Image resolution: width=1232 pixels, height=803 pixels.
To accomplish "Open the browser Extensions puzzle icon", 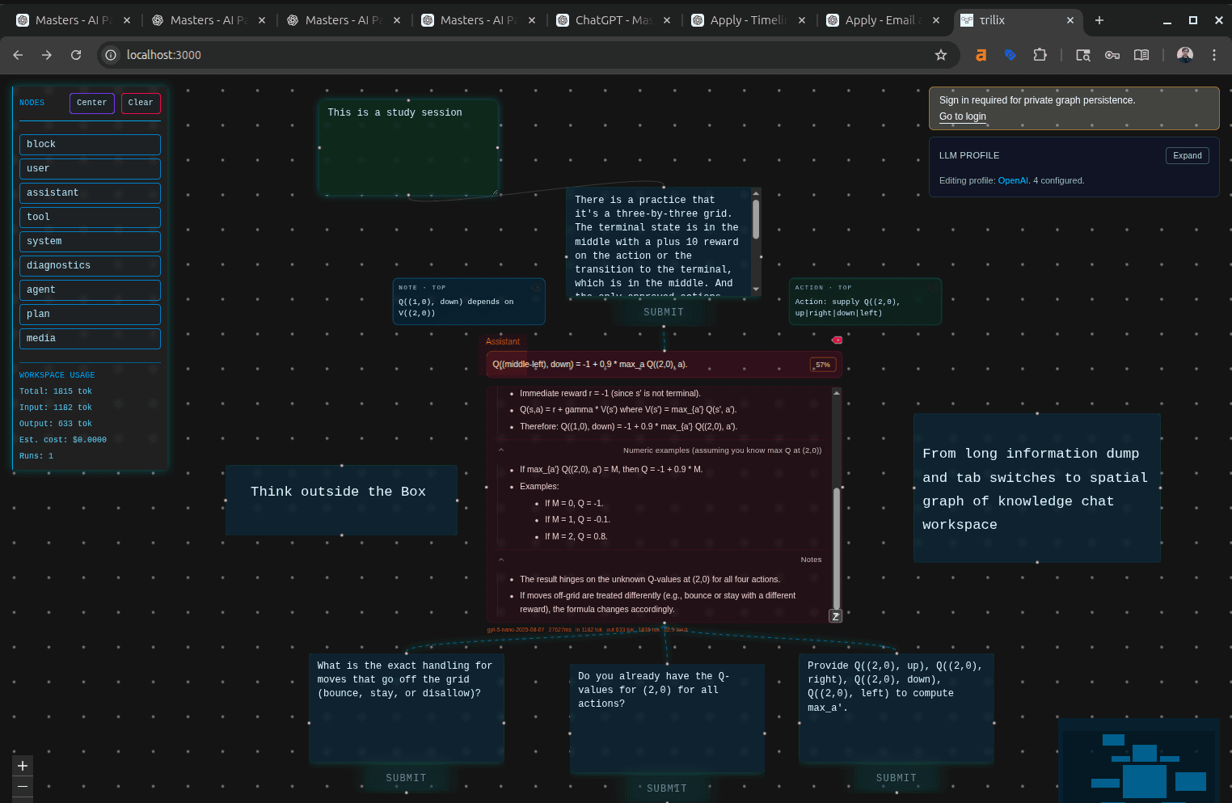I will 1040,54.
